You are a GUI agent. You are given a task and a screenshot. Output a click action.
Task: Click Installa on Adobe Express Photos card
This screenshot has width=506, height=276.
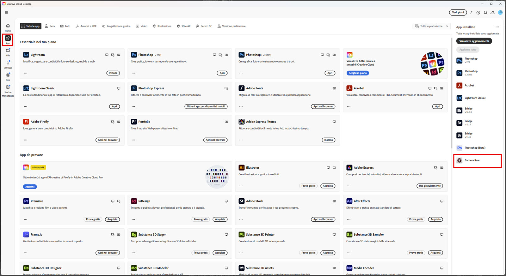[329, 140]
